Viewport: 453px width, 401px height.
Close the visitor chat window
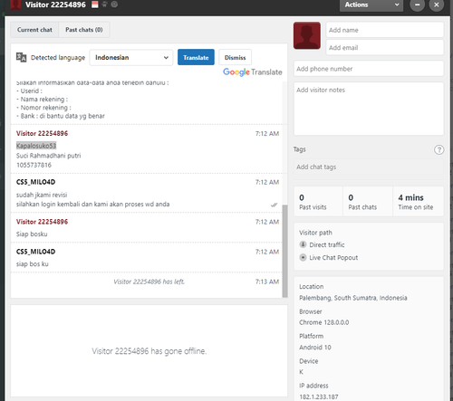pos(437,5)
